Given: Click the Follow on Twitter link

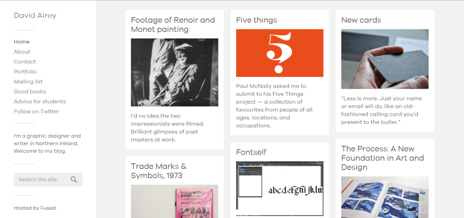Looking at the screenshot, I should coord(36,111).
